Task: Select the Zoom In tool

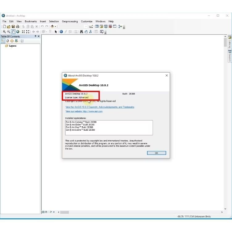Action: [x=4, y=32]
